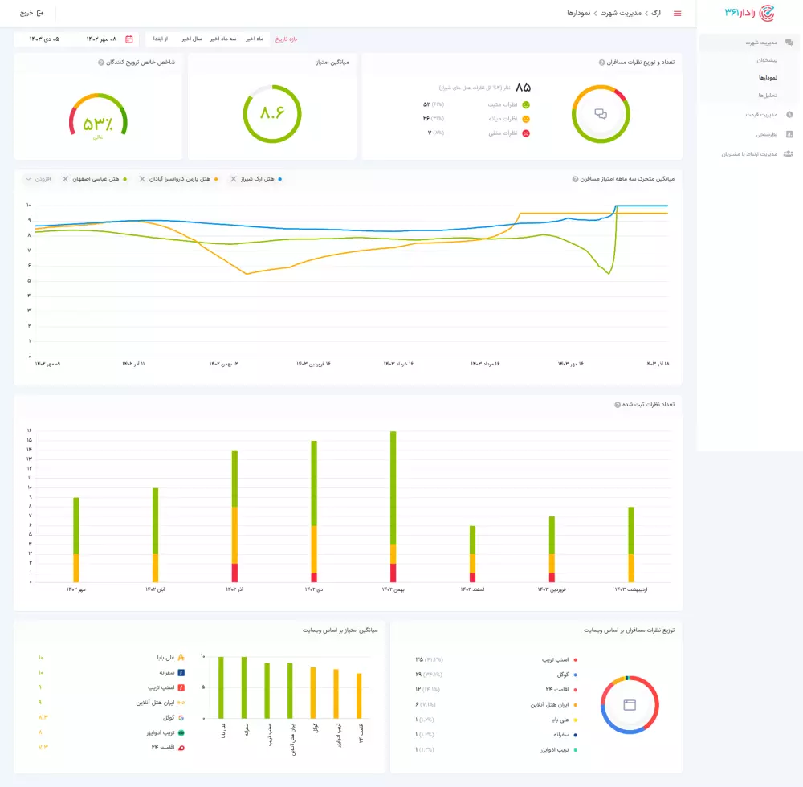Click the آذر ۱۴۰۲ bar in reviews chart
The image size is (803, 787).
tap(234, 516)
